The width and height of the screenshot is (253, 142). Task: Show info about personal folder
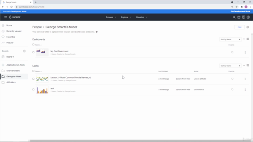click(x=96, y=32)
